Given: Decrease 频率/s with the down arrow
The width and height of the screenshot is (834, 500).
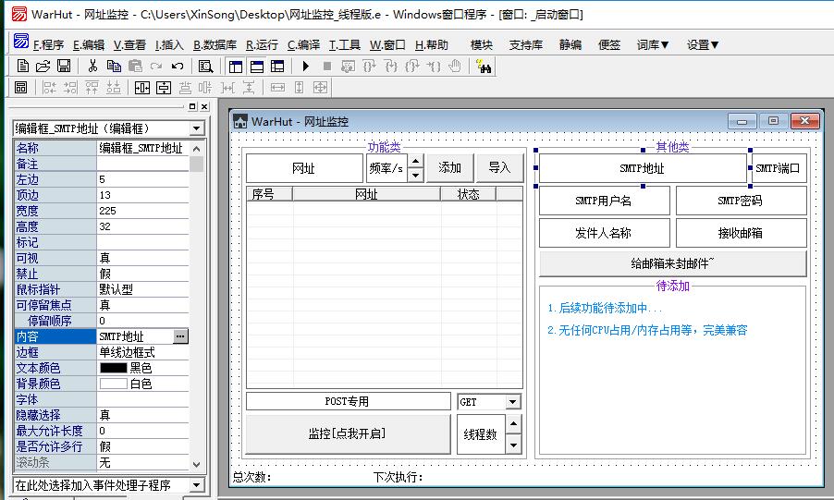Looking at the screenshot, I should (416, 175).
